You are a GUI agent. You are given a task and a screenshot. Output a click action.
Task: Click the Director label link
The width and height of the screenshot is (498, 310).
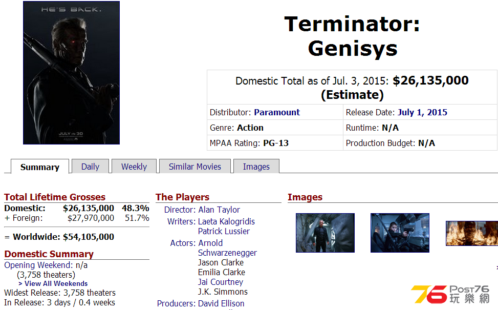[x=180, y=210]
